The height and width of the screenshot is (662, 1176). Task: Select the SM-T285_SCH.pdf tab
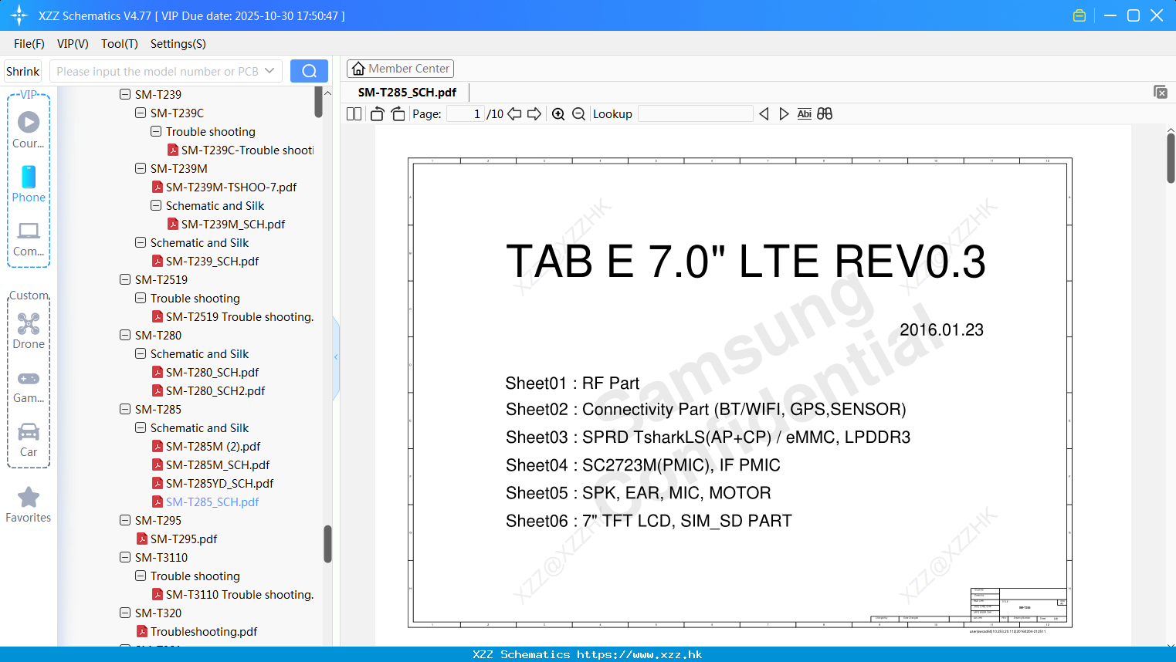pyautogui.click(x=407, y=92)
